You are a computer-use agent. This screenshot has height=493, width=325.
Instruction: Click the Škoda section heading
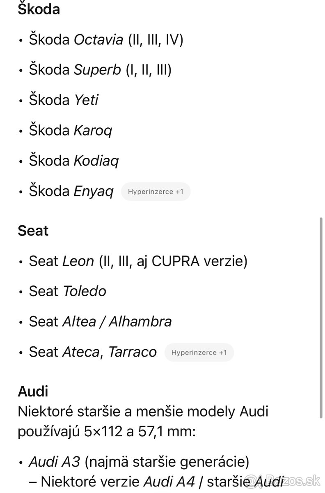[x=39, y=9]
